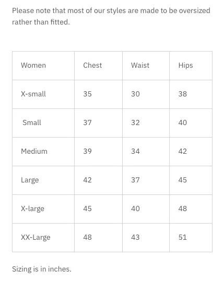Select the Hips column header
Screen dimensions: 224x283
(191, 66)
